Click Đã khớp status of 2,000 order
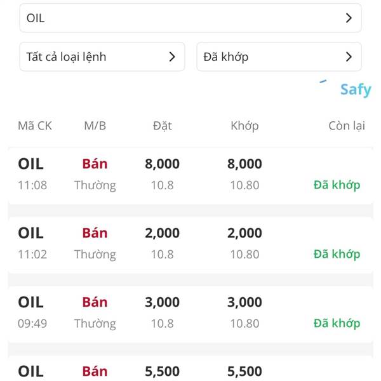 pyautogui.click(x=337, y=254)
